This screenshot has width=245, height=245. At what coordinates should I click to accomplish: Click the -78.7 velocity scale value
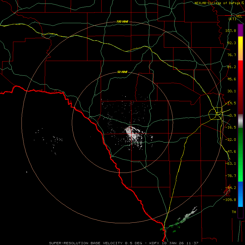point(231,176)
